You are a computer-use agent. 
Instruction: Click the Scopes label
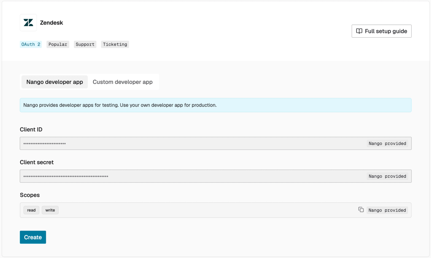coord(30,195)
